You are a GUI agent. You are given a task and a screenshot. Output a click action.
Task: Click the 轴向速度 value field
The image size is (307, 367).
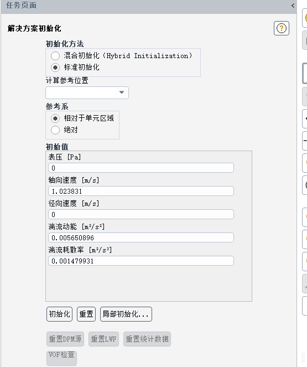141,191
